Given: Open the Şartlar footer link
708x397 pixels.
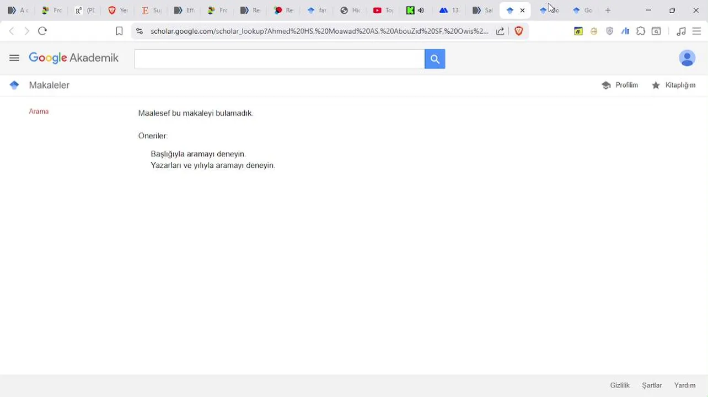Looking at the screenshot, I should [652, 385].
